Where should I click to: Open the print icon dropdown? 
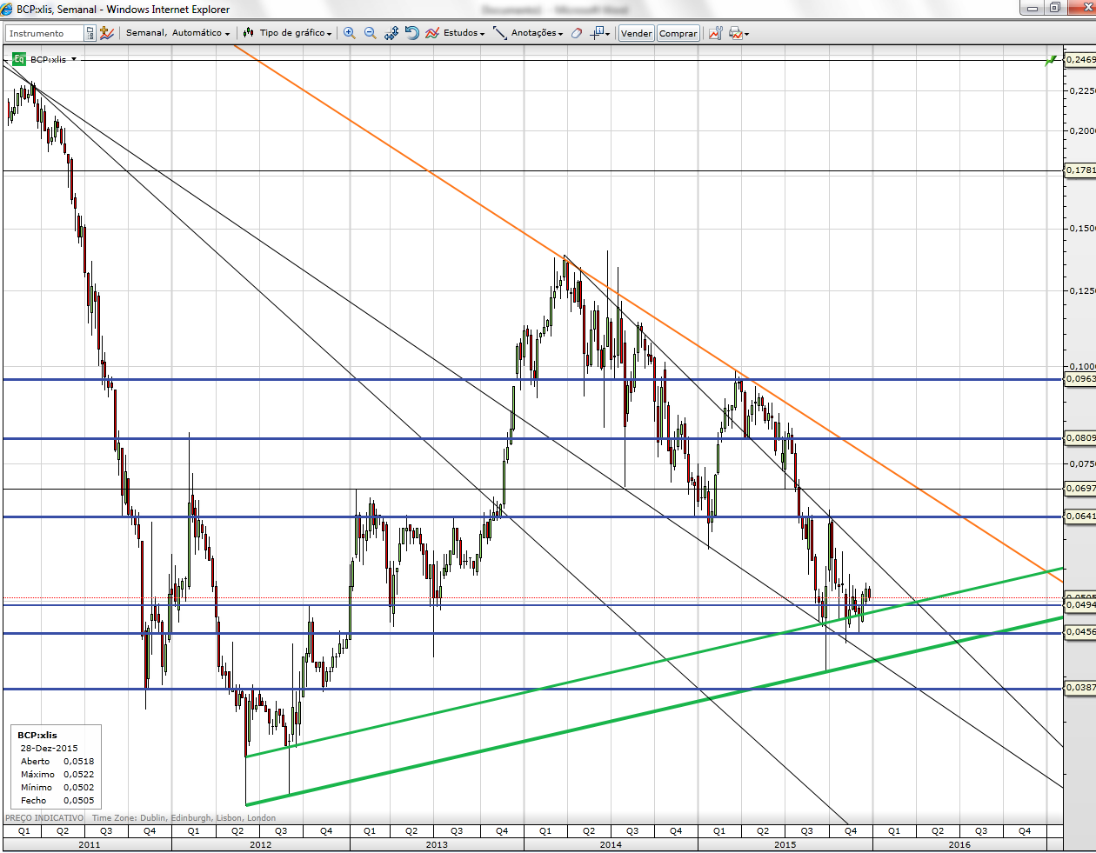pos(738,33)
